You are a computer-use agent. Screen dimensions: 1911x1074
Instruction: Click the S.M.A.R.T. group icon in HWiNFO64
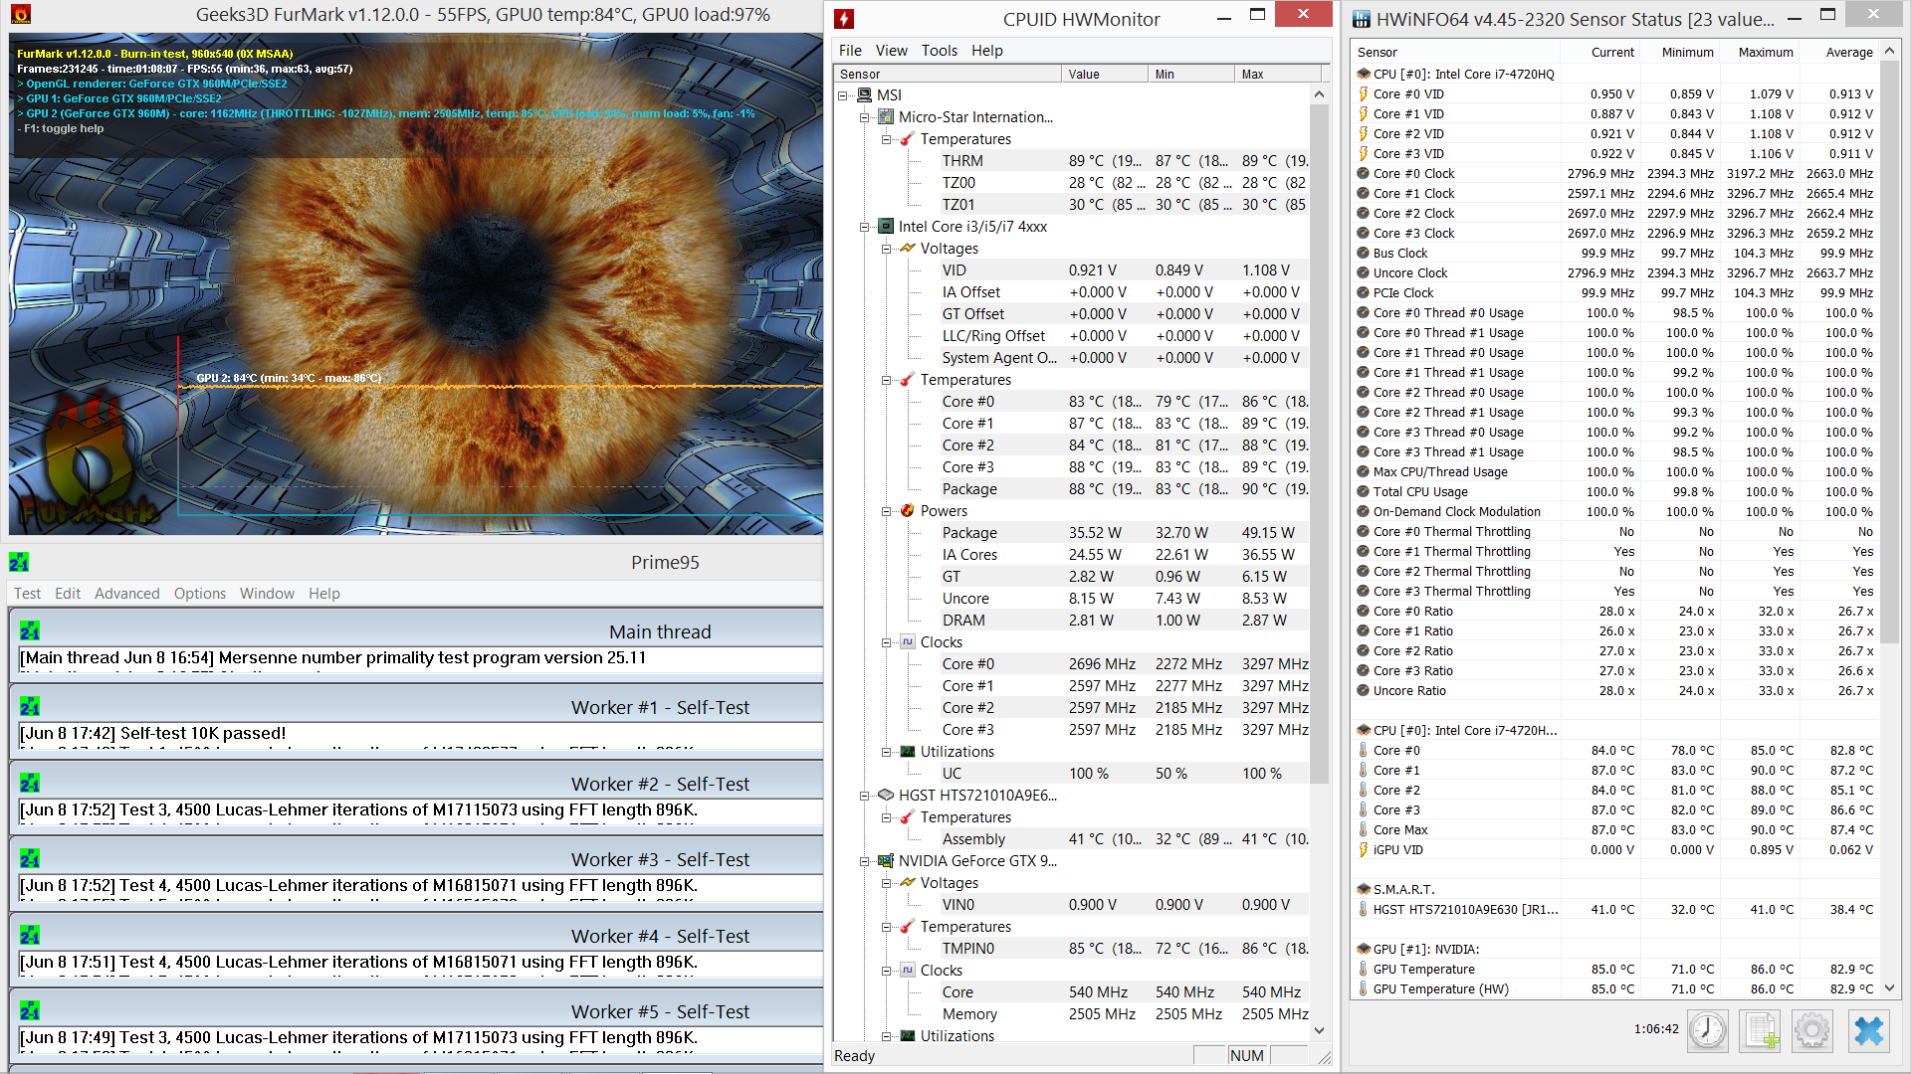click(1364, 889)
